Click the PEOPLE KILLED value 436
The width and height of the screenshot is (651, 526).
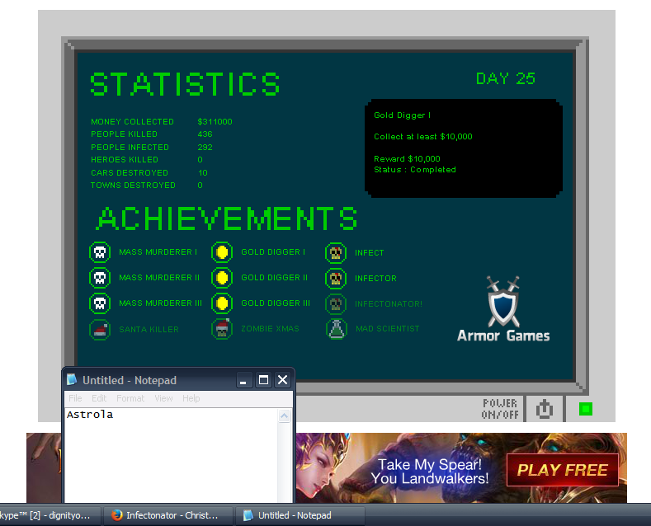coord(205,134)
